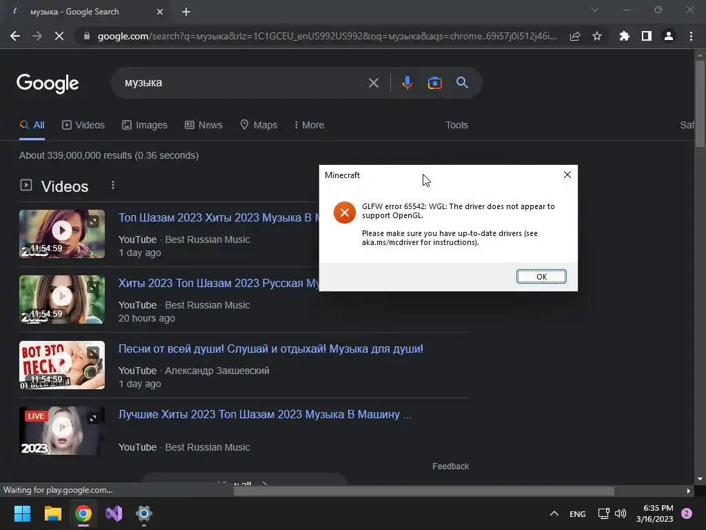
Task: Go back to the previous page
Action: pos(15,36)
